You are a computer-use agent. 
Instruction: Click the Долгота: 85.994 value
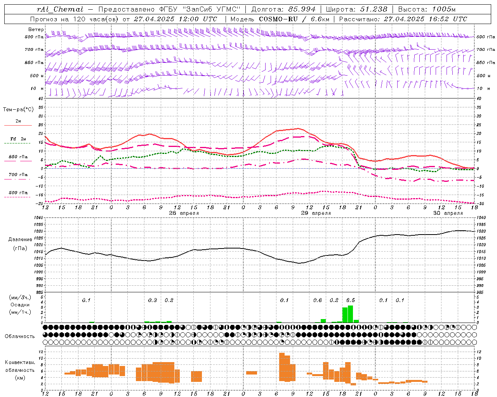[283, 9]
